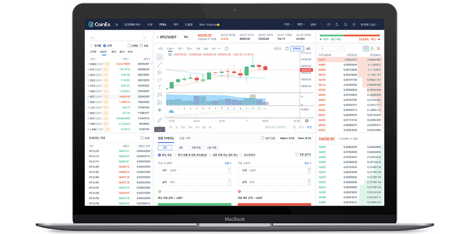Viewport: 469px width, 234px height.
Task: Open the 1D interval dropdown
Action: [x=190, y=48]
